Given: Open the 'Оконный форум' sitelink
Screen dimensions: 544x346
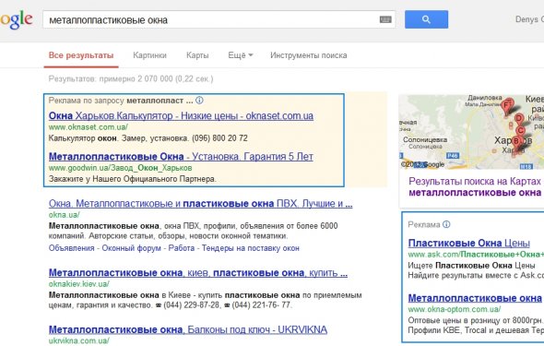Looking at the screenshot, I should (x=132, y=248).
